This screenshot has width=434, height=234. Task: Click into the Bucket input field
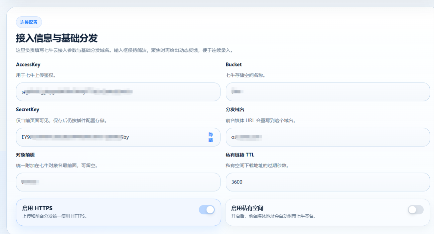point(328,92)
